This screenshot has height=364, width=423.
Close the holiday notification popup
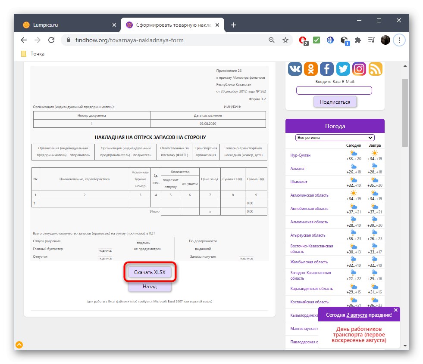pos(395,310)
